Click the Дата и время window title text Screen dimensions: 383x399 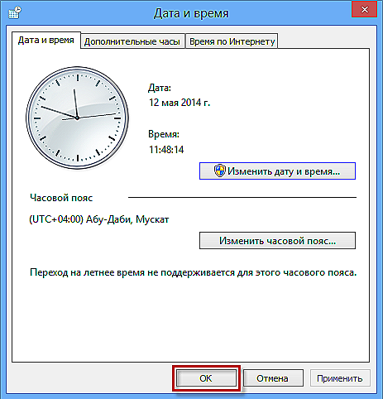click(191, 13)
